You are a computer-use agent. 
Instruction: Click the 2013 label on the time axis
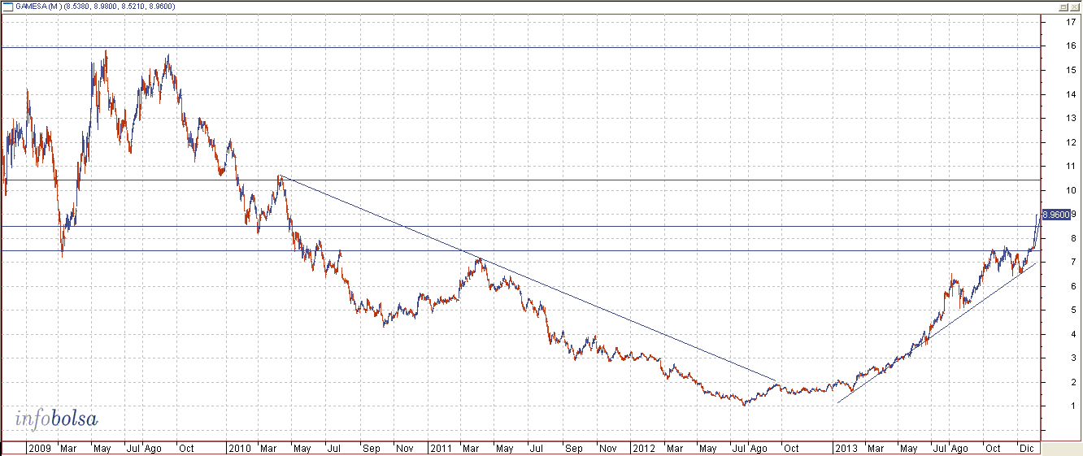846,448
